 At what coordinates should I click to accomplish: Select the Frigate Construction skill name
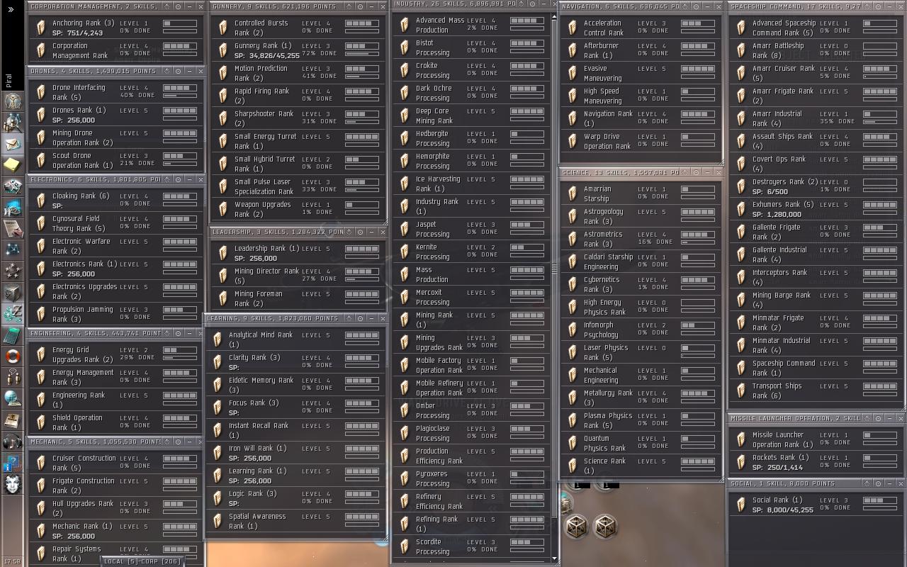83,485
